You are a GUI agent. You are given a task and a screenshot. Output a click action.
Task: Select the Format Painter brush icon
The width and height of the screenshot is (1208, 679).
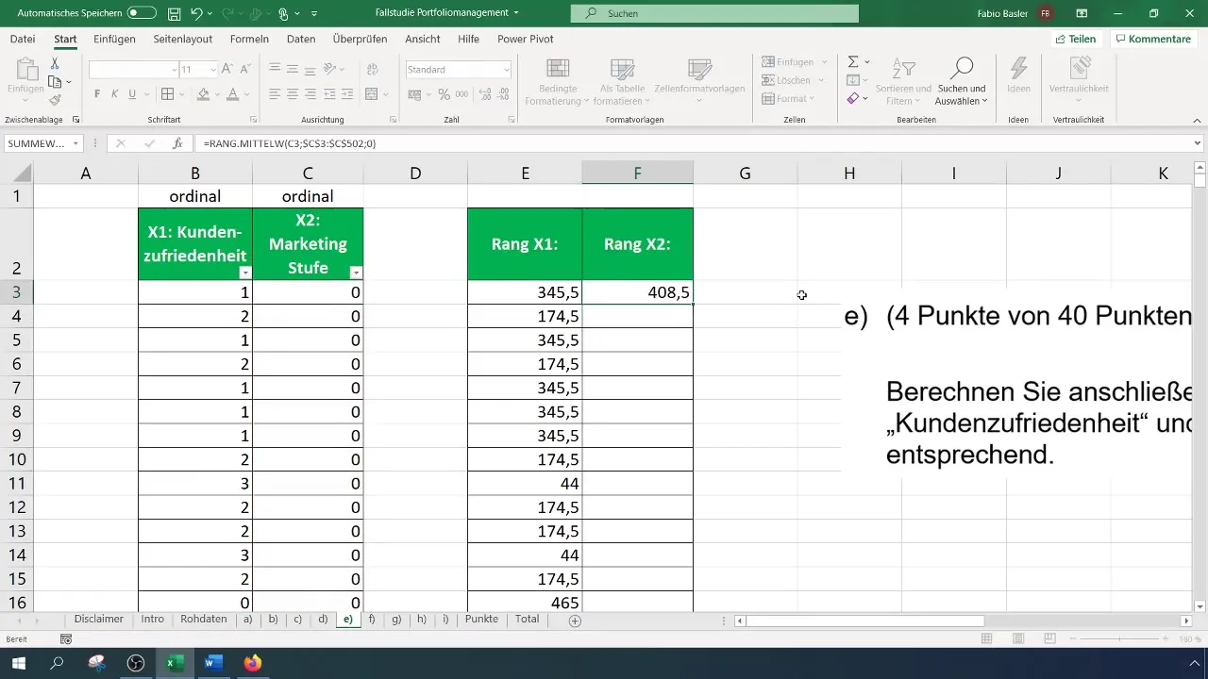pos(55,99)
